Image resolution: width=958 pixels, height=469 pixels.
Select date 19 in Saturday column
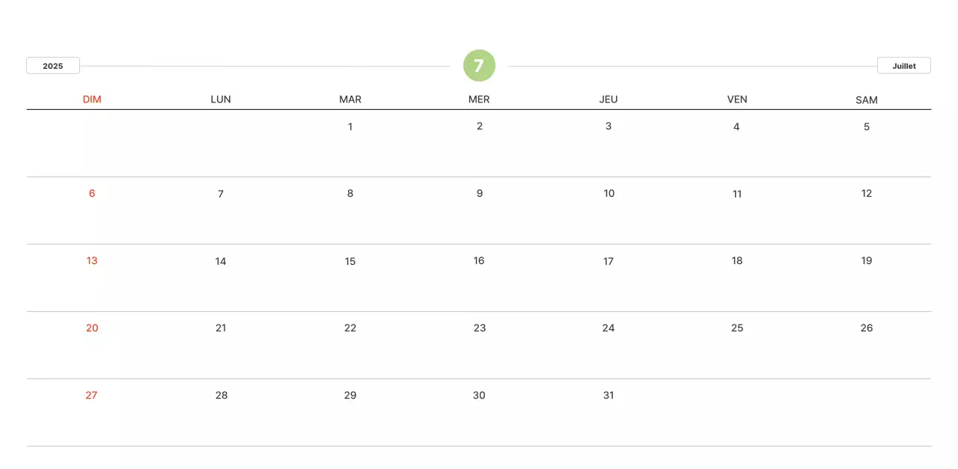[x=867, y=261]
